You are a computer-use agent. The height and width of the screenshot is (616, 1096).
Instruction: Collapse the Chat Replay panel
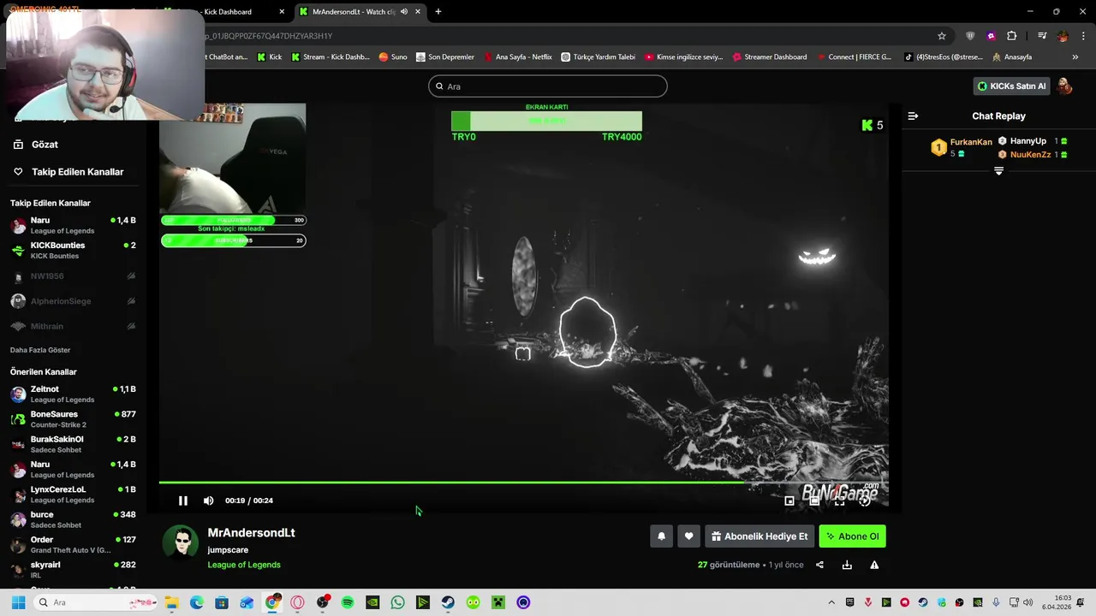[913, 115]
